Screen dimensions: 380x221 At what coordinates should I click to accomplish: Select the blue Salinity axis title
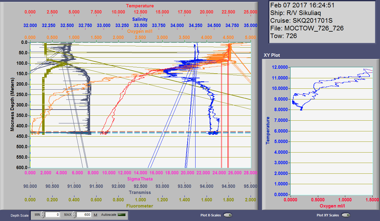click(x=140, y=19)
